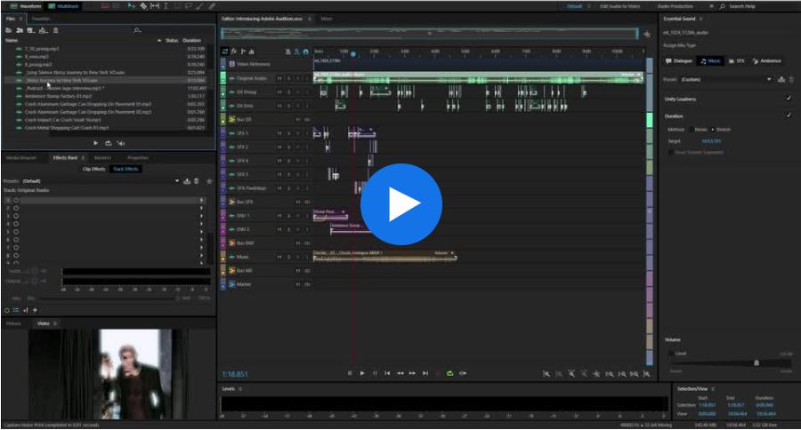This screenshot has width=801, height=430.
Task: Select Ambience Stamp Factory 01.mp3 file
Action: [58, 96]
